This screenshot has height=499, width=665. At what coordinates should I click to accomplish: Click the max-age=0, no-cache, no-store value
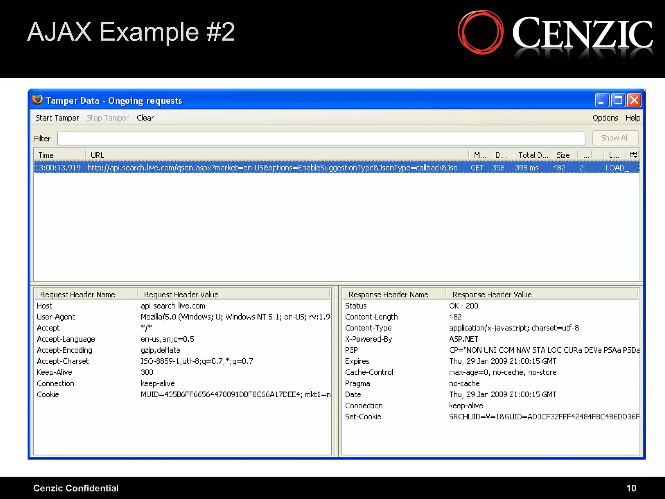click(503, 372)
